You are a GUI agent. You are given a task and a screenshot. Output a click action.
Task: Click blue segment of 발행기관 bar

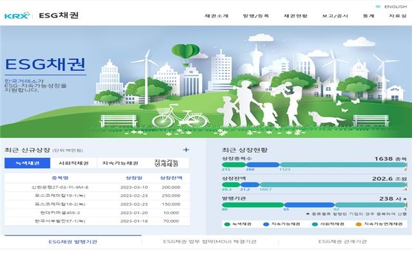point(309,205)
